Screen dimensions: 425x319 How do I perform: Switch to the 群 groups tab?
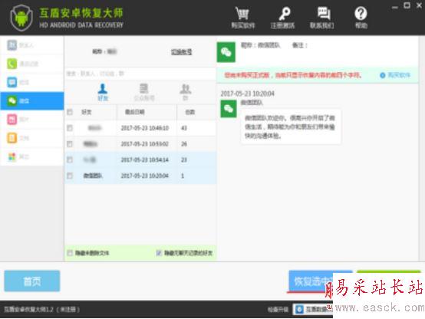pos(186,92)
